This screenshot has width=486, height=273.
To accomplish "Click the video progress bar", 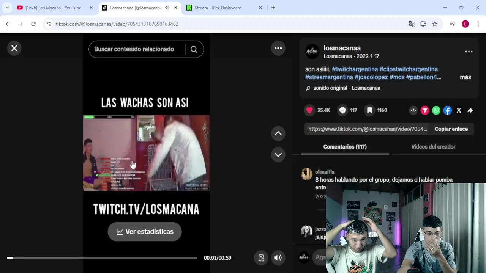I will 102,258.
